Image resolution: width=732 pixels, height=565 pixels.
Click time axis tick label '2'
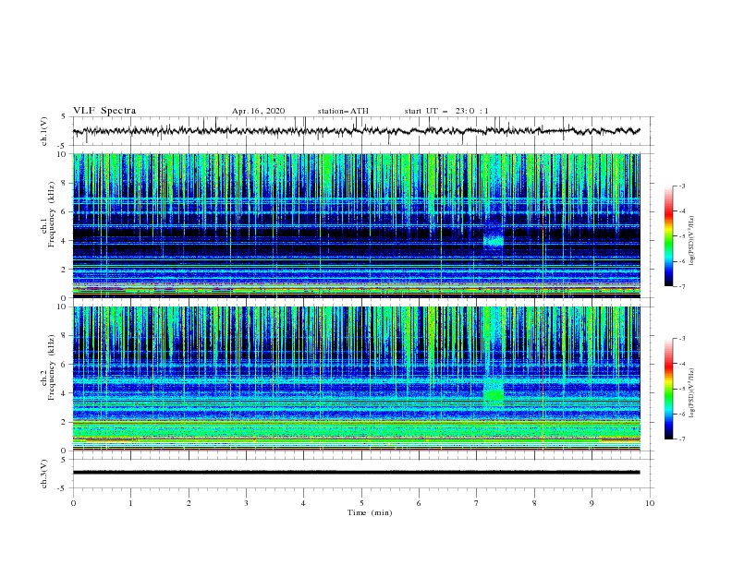pos(189,503)
